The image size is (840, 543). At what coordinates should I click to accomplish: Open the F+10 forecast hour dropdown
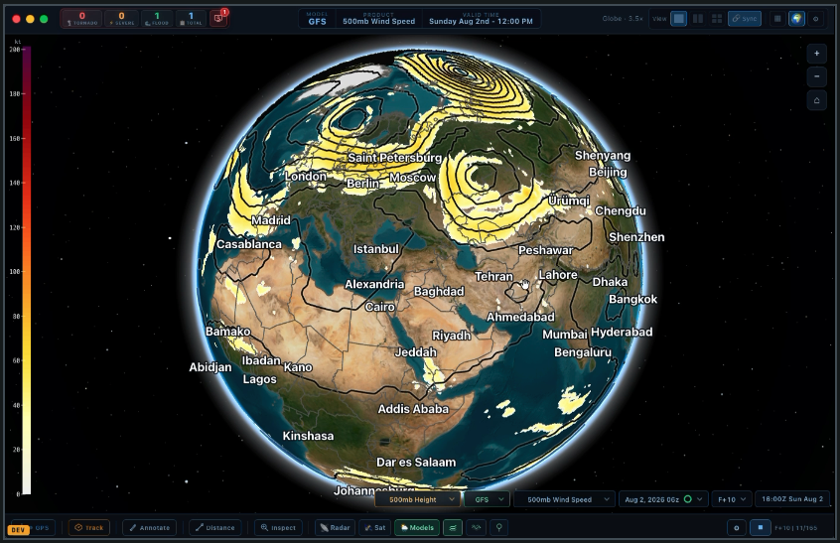coord(731,499)
